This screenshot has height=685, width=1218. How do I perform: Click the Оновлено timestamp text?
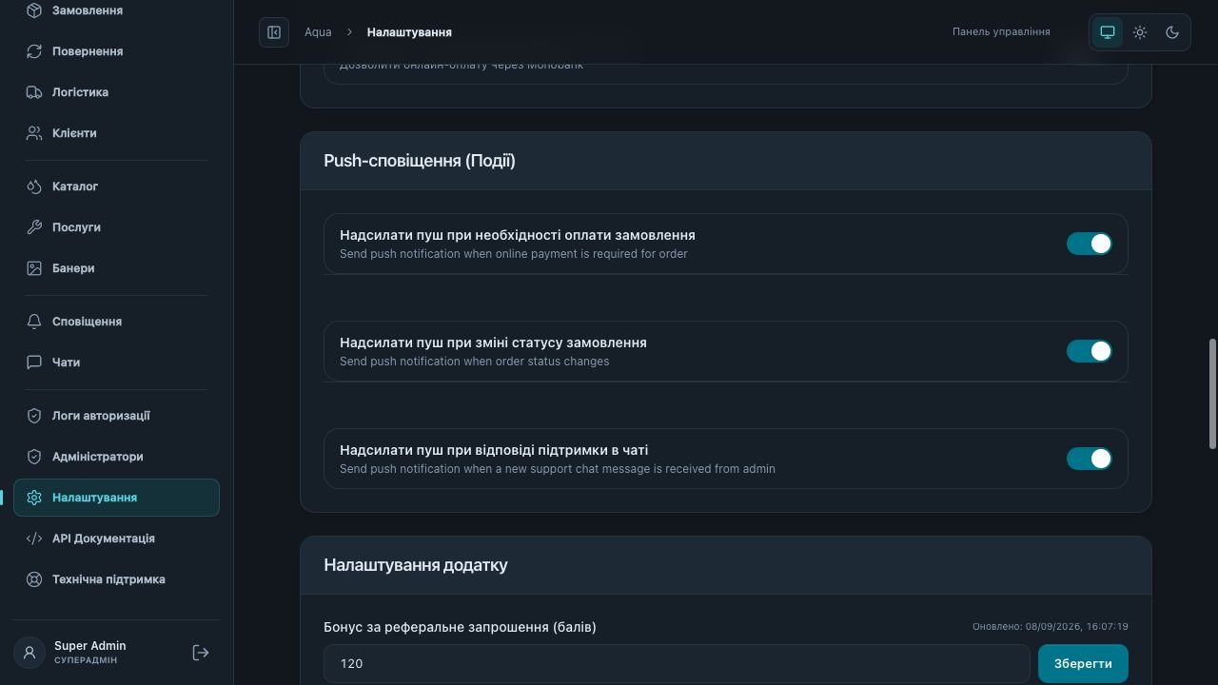[x=1051, y=627]
